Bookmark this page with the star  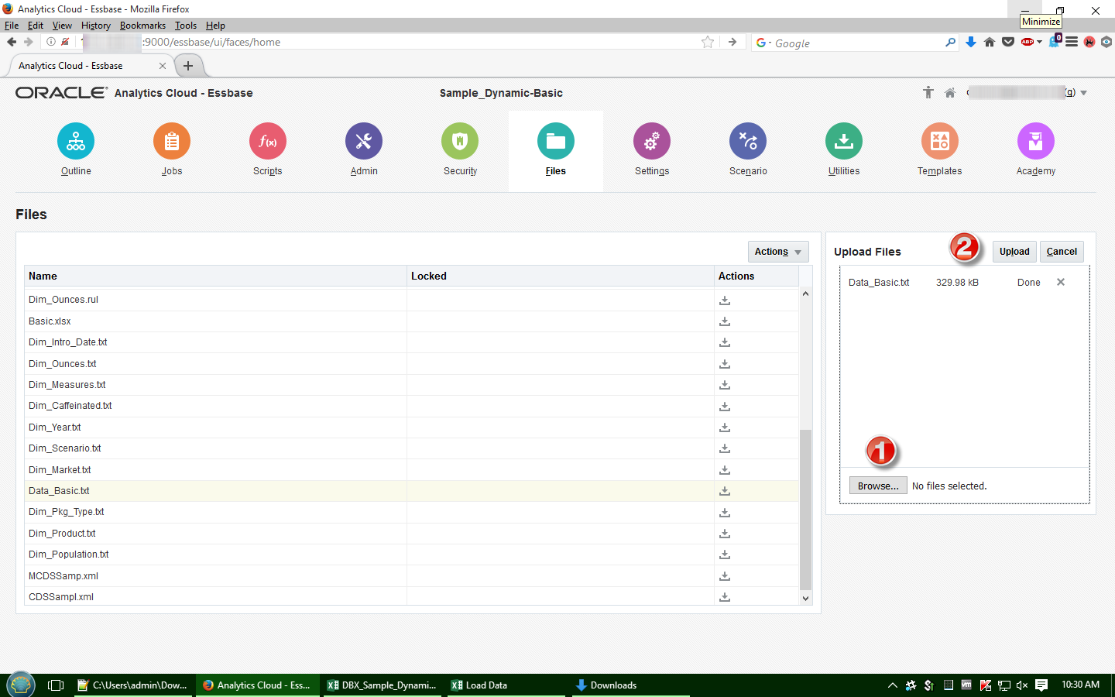[708, 42]
